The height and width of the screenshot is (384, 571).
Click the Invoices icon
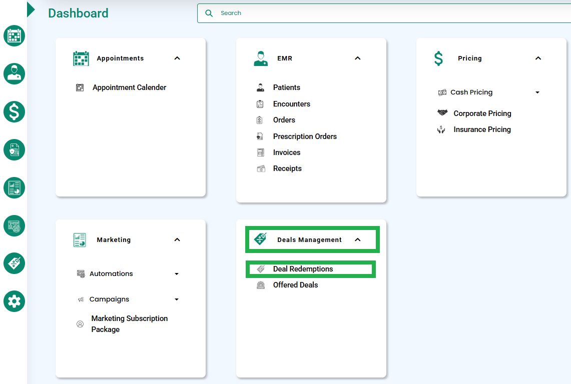point(261,152)
